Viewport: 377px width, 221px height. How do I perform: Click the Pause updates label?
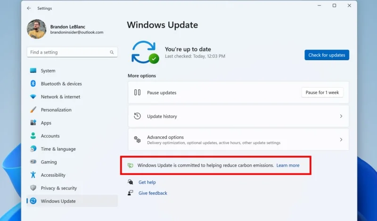click(162, 93)
